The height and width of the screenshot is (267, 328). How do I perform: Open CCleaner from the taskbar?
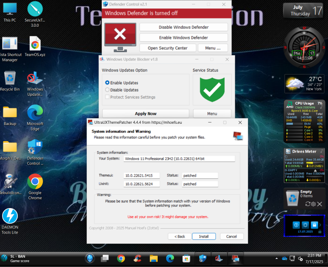(137, 259)
